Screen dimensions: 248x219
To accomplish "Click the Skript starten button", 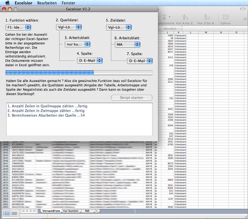I will point(132,98).
